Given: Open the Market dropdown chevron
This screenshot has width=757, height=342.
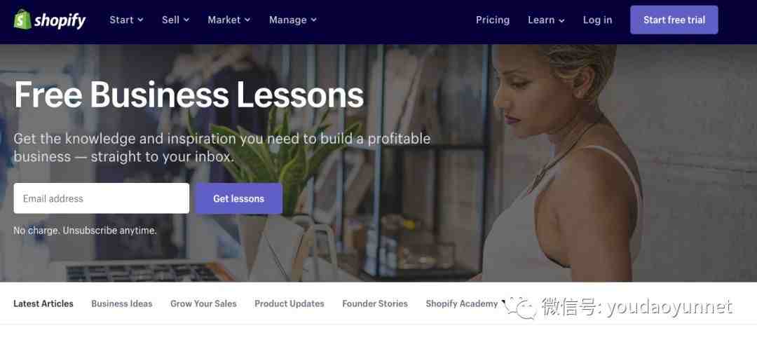Looking at the screenshot, I should click(247, 20).
